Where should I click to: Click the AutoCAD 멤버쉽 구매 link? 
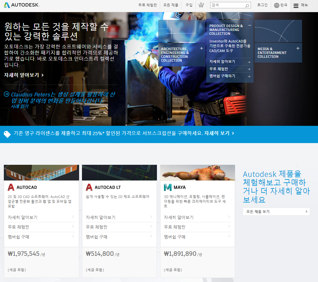point(18,237)
